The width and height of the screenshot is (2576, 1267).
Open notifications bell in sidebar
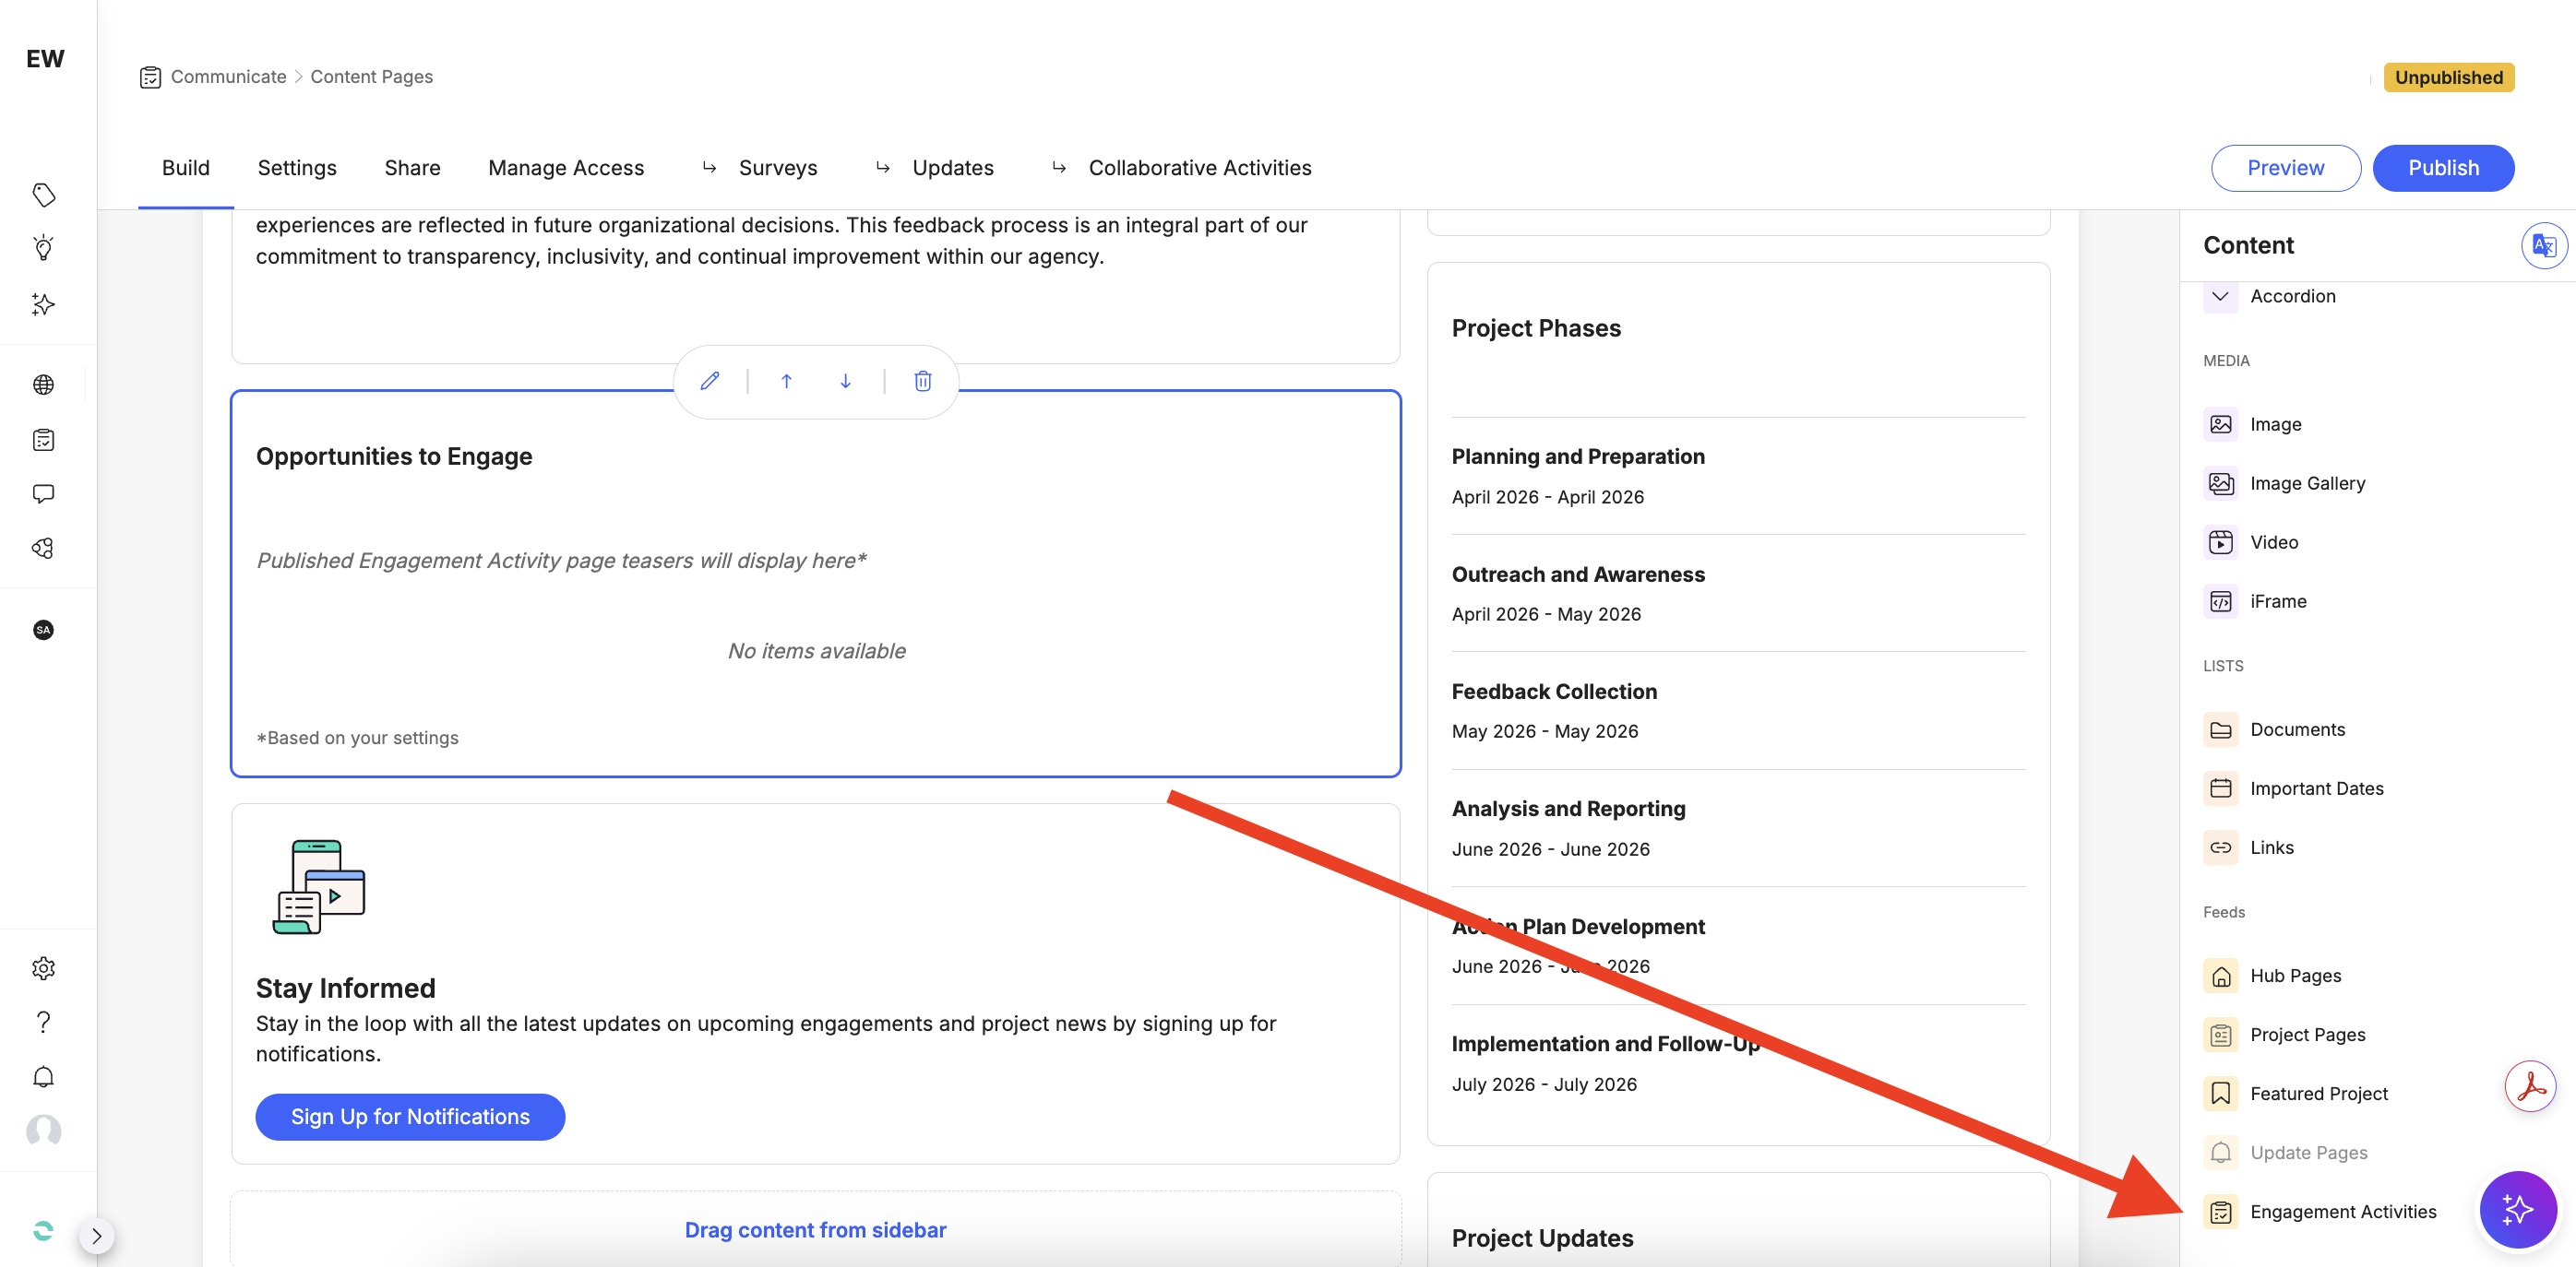[x=44, y=1076]
